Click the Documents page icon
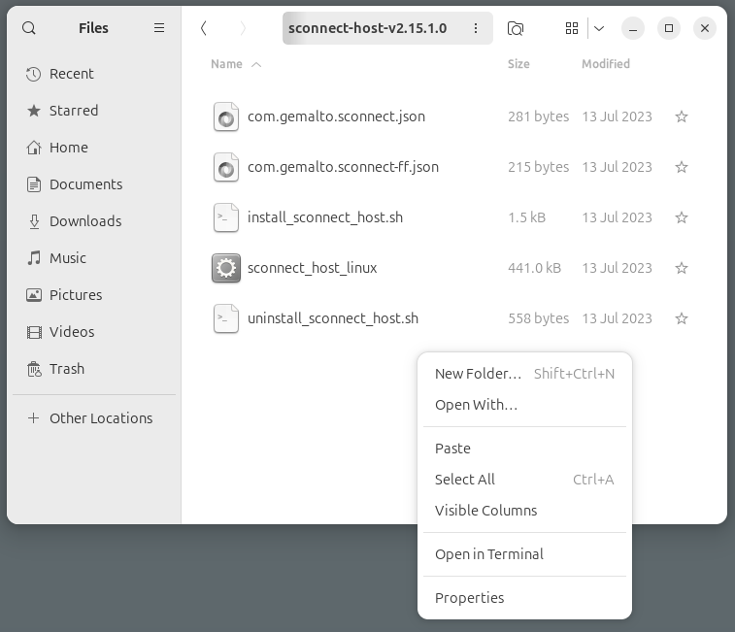 click(34, 184)
